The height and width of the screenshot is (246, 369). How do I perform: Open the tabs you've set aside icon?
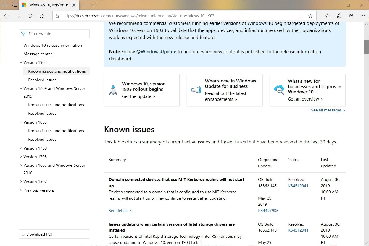tap(5, 5)
